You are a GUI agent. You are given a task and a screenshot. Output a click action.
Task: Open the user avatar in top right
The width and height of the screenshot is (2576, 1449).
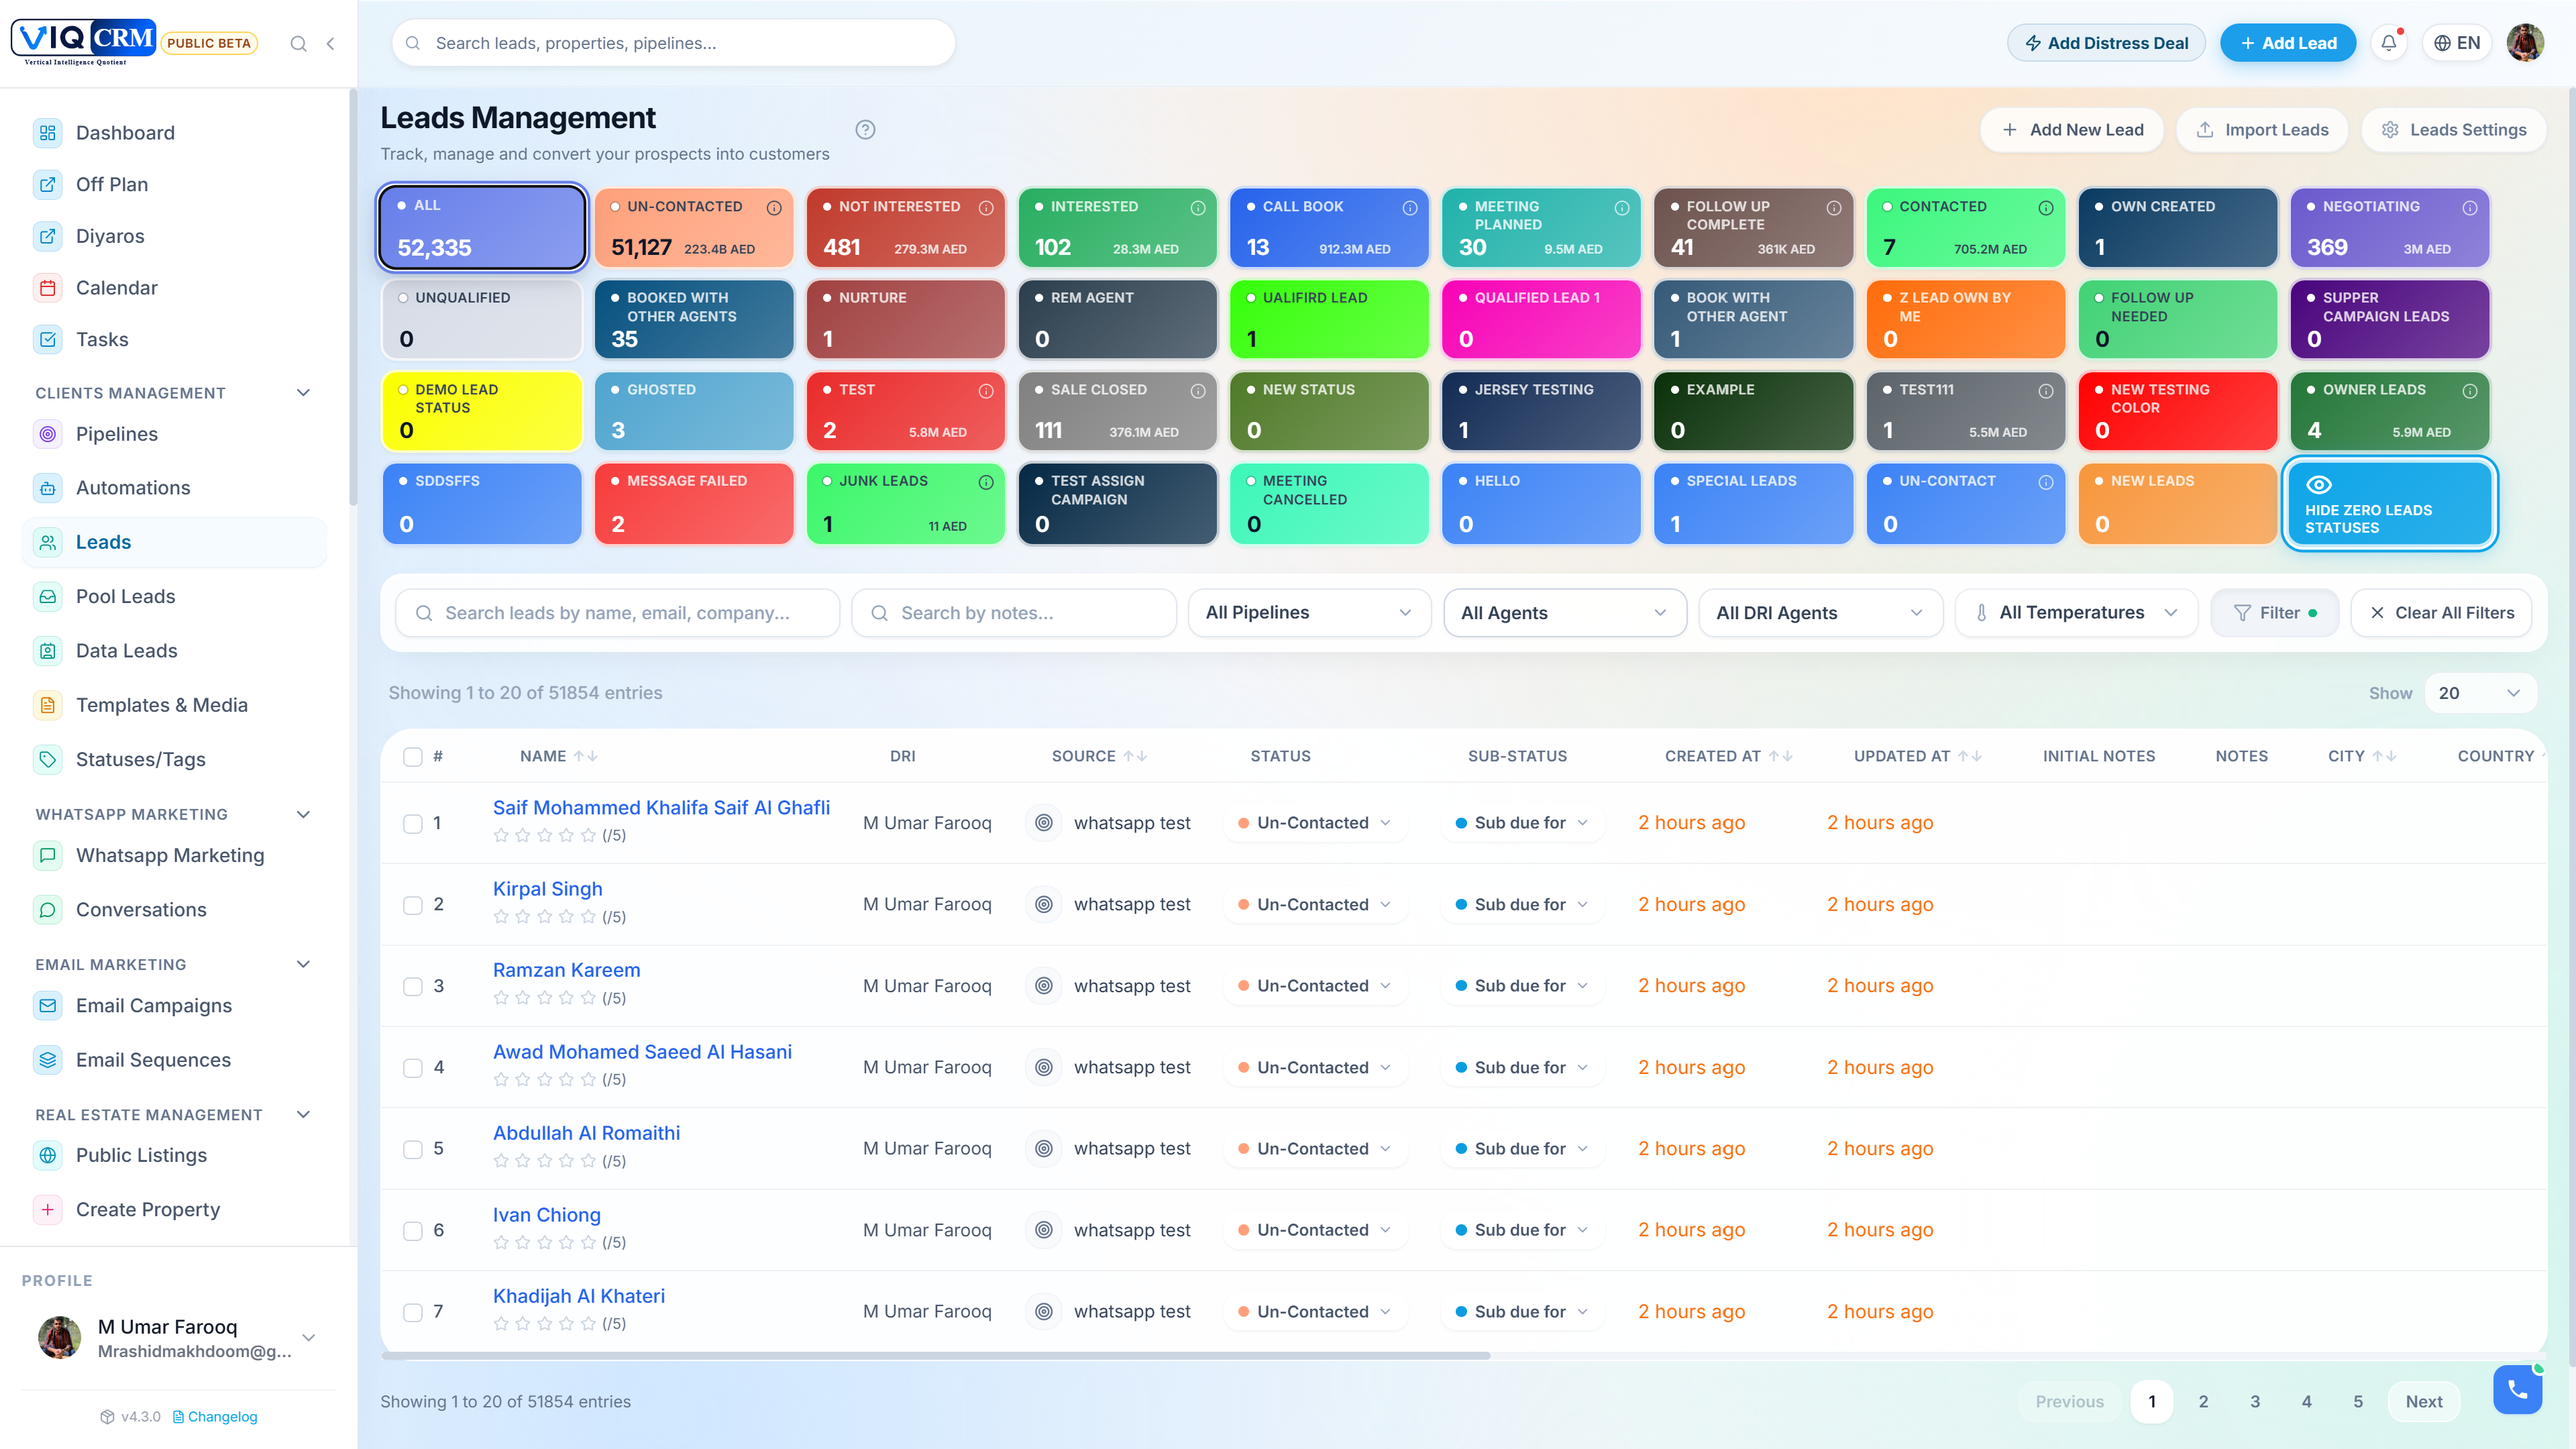coord(2525,43)
